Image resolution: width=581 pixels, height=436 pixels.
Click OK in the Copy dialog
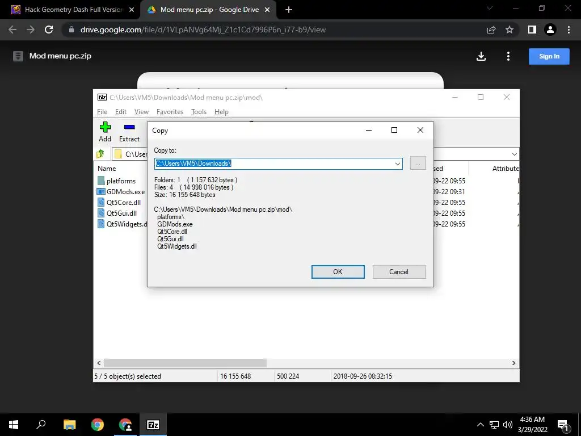coord(338,272)
